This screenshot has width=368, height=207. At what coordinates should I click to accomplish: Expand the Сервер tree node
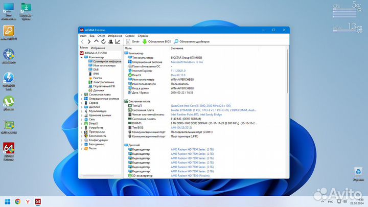(x=81, y=103)
